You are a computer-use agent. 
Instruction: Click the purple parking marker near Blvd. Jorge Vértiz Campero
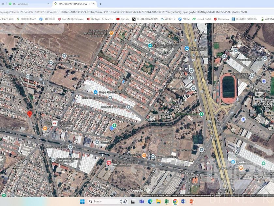[x=264, y=81]
